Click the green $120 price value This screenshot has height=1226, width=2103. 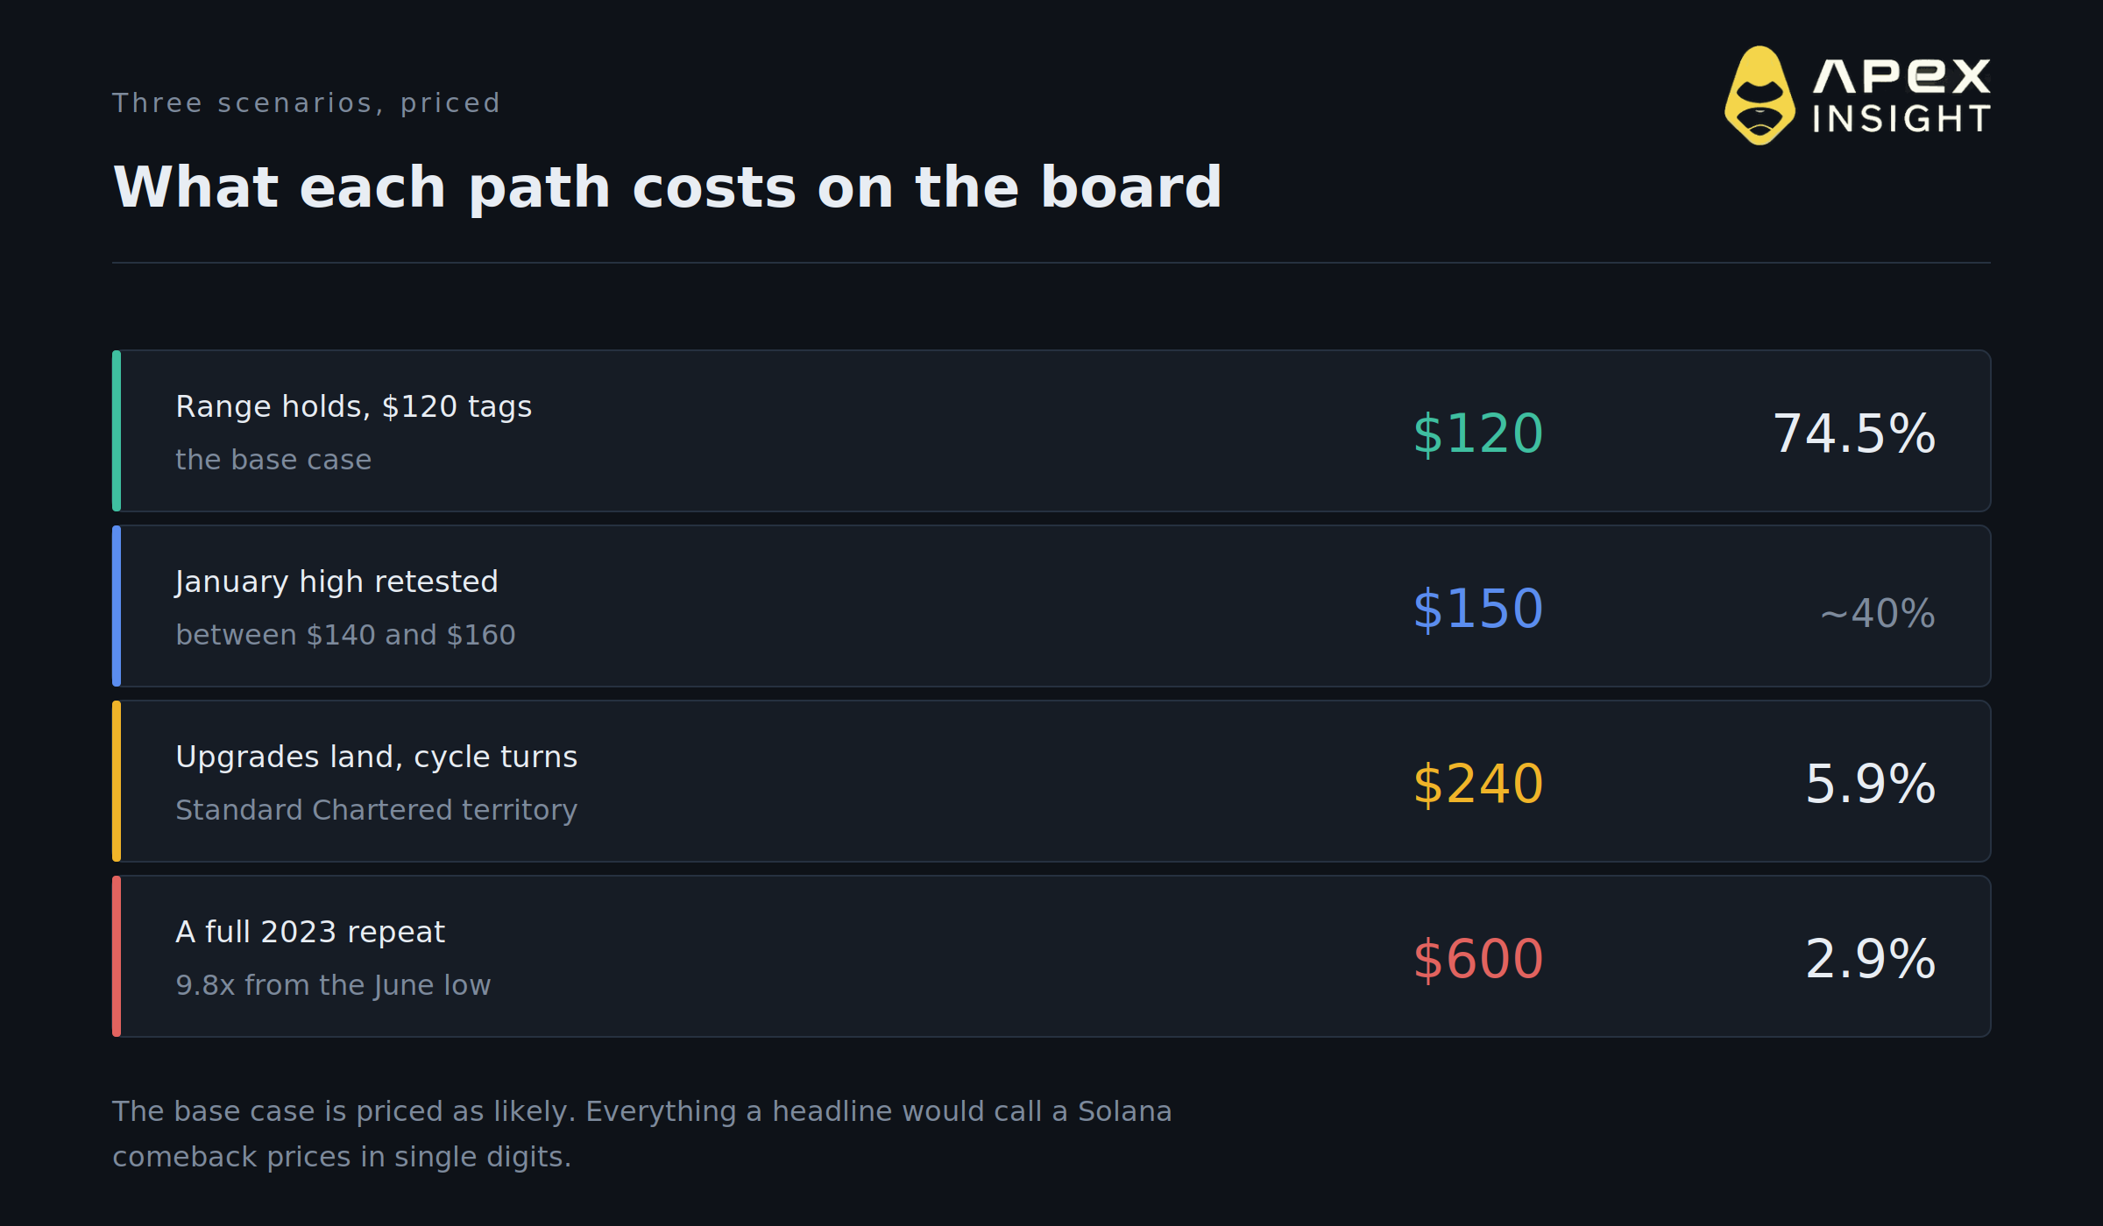tap(1478, 433)
